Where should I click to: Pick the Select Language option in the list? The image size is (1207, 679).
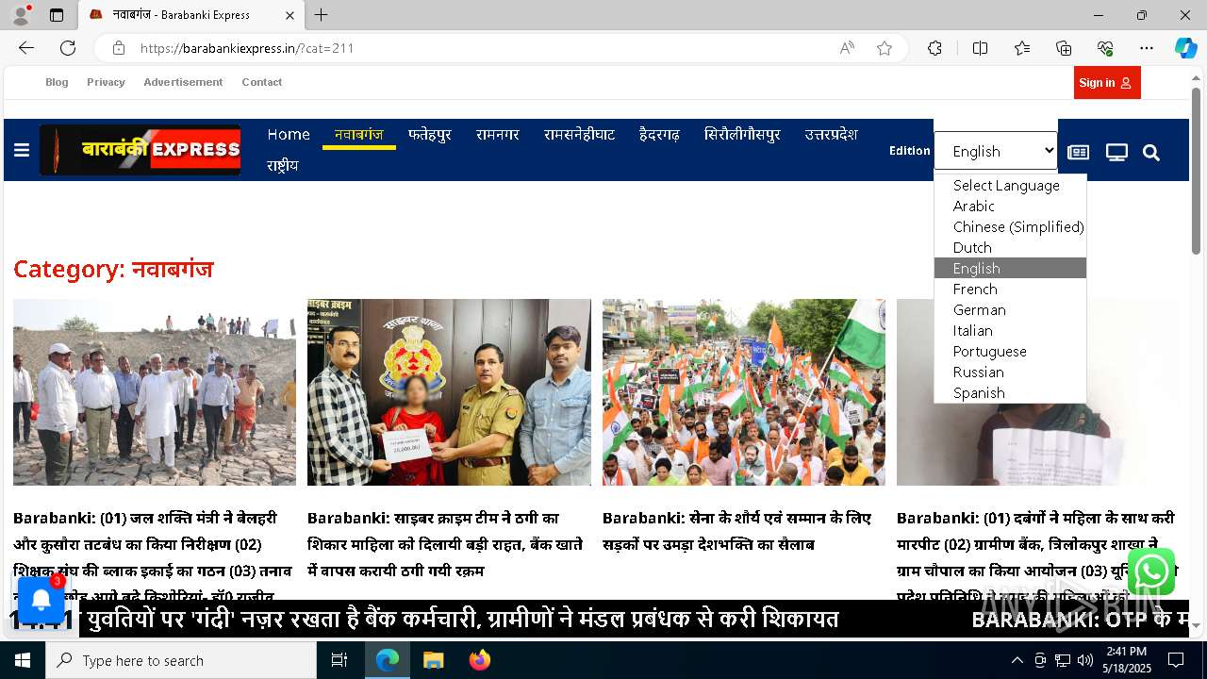point(1010,185)
